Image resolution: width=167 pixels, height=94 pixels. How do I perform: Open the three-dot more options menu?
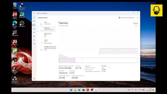pyautogui.click(x=138, y=17)
